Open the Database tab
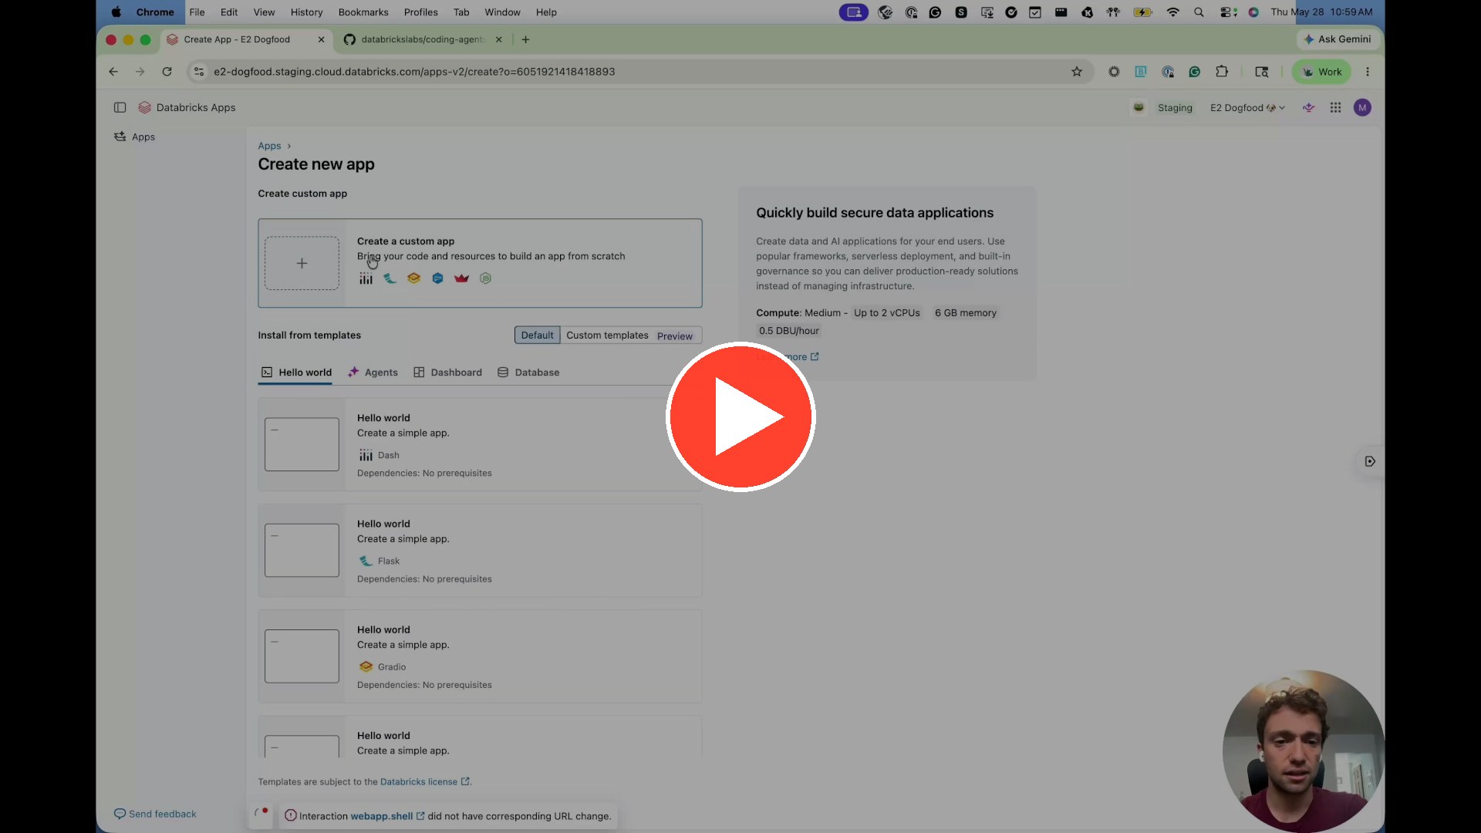 [x=528, y=372]
